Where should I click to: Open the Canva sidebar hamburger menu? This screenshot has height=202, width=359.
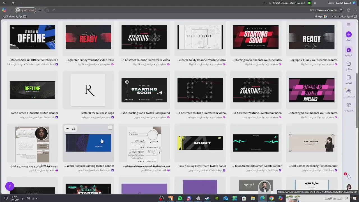pyautogui.click(x=349, y=25)
